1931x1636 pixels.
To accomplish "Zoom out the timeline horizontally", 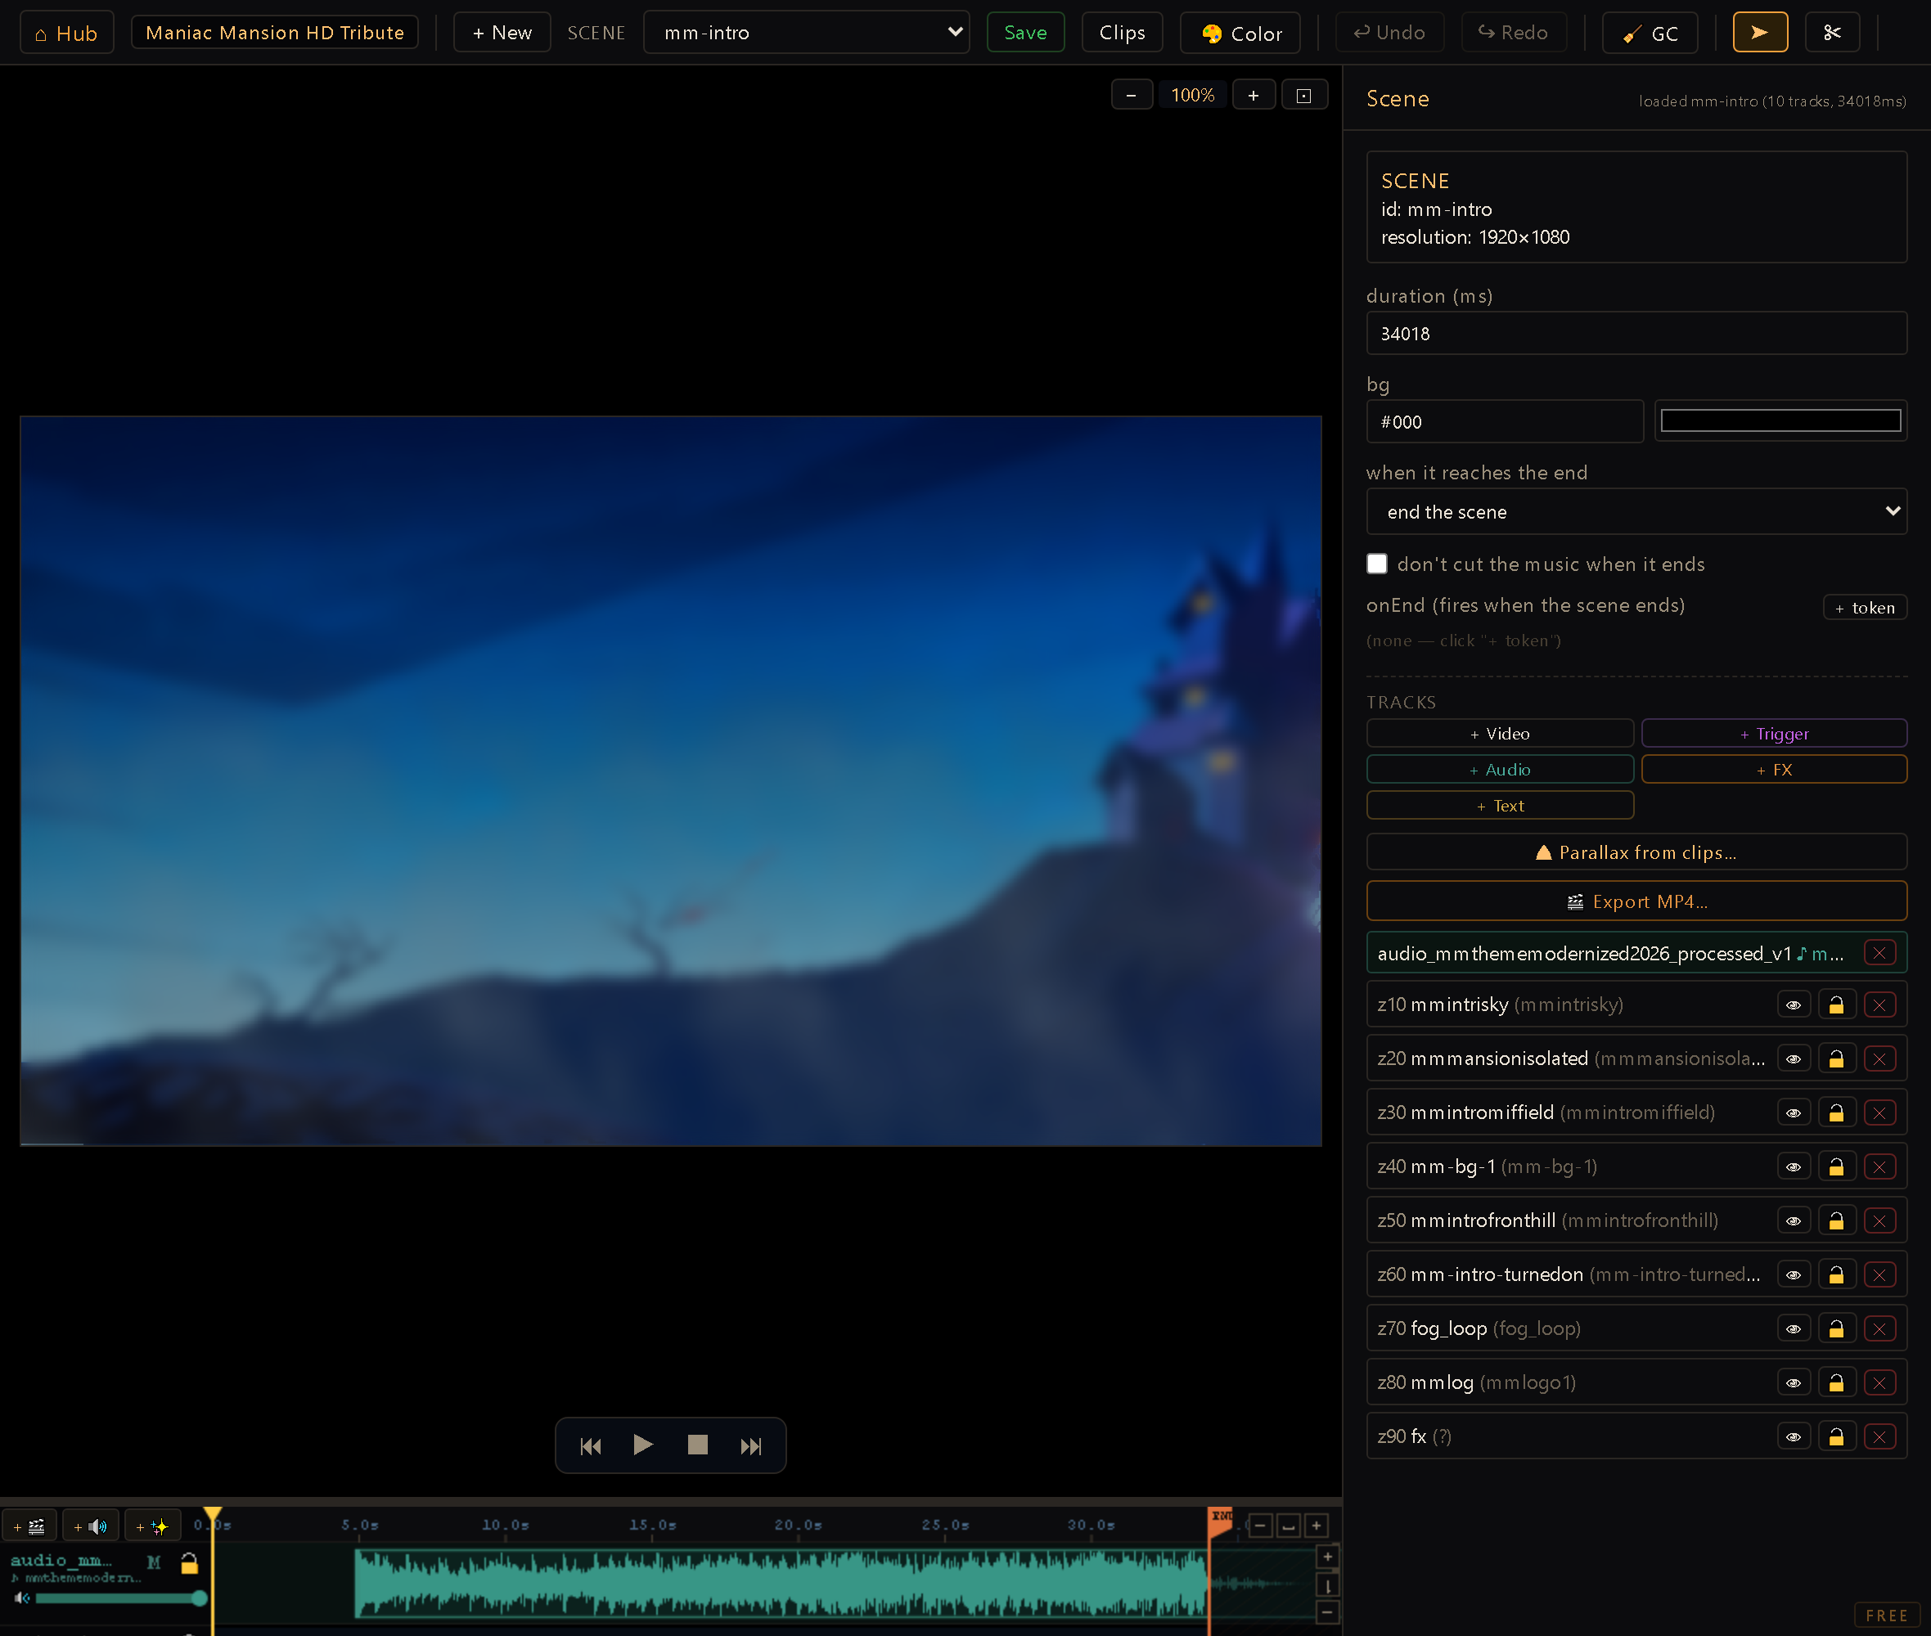I will click(1260, 1525).
